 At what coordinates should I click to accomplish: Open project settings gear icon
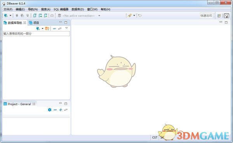(50, 110)
